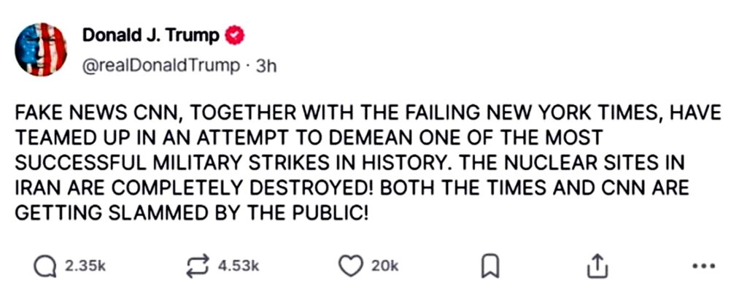Click the line starting IRAN ARE COMPLETELY
This screenshot has height=297, width=747.
pyautogui.click(x=352, y=188)
